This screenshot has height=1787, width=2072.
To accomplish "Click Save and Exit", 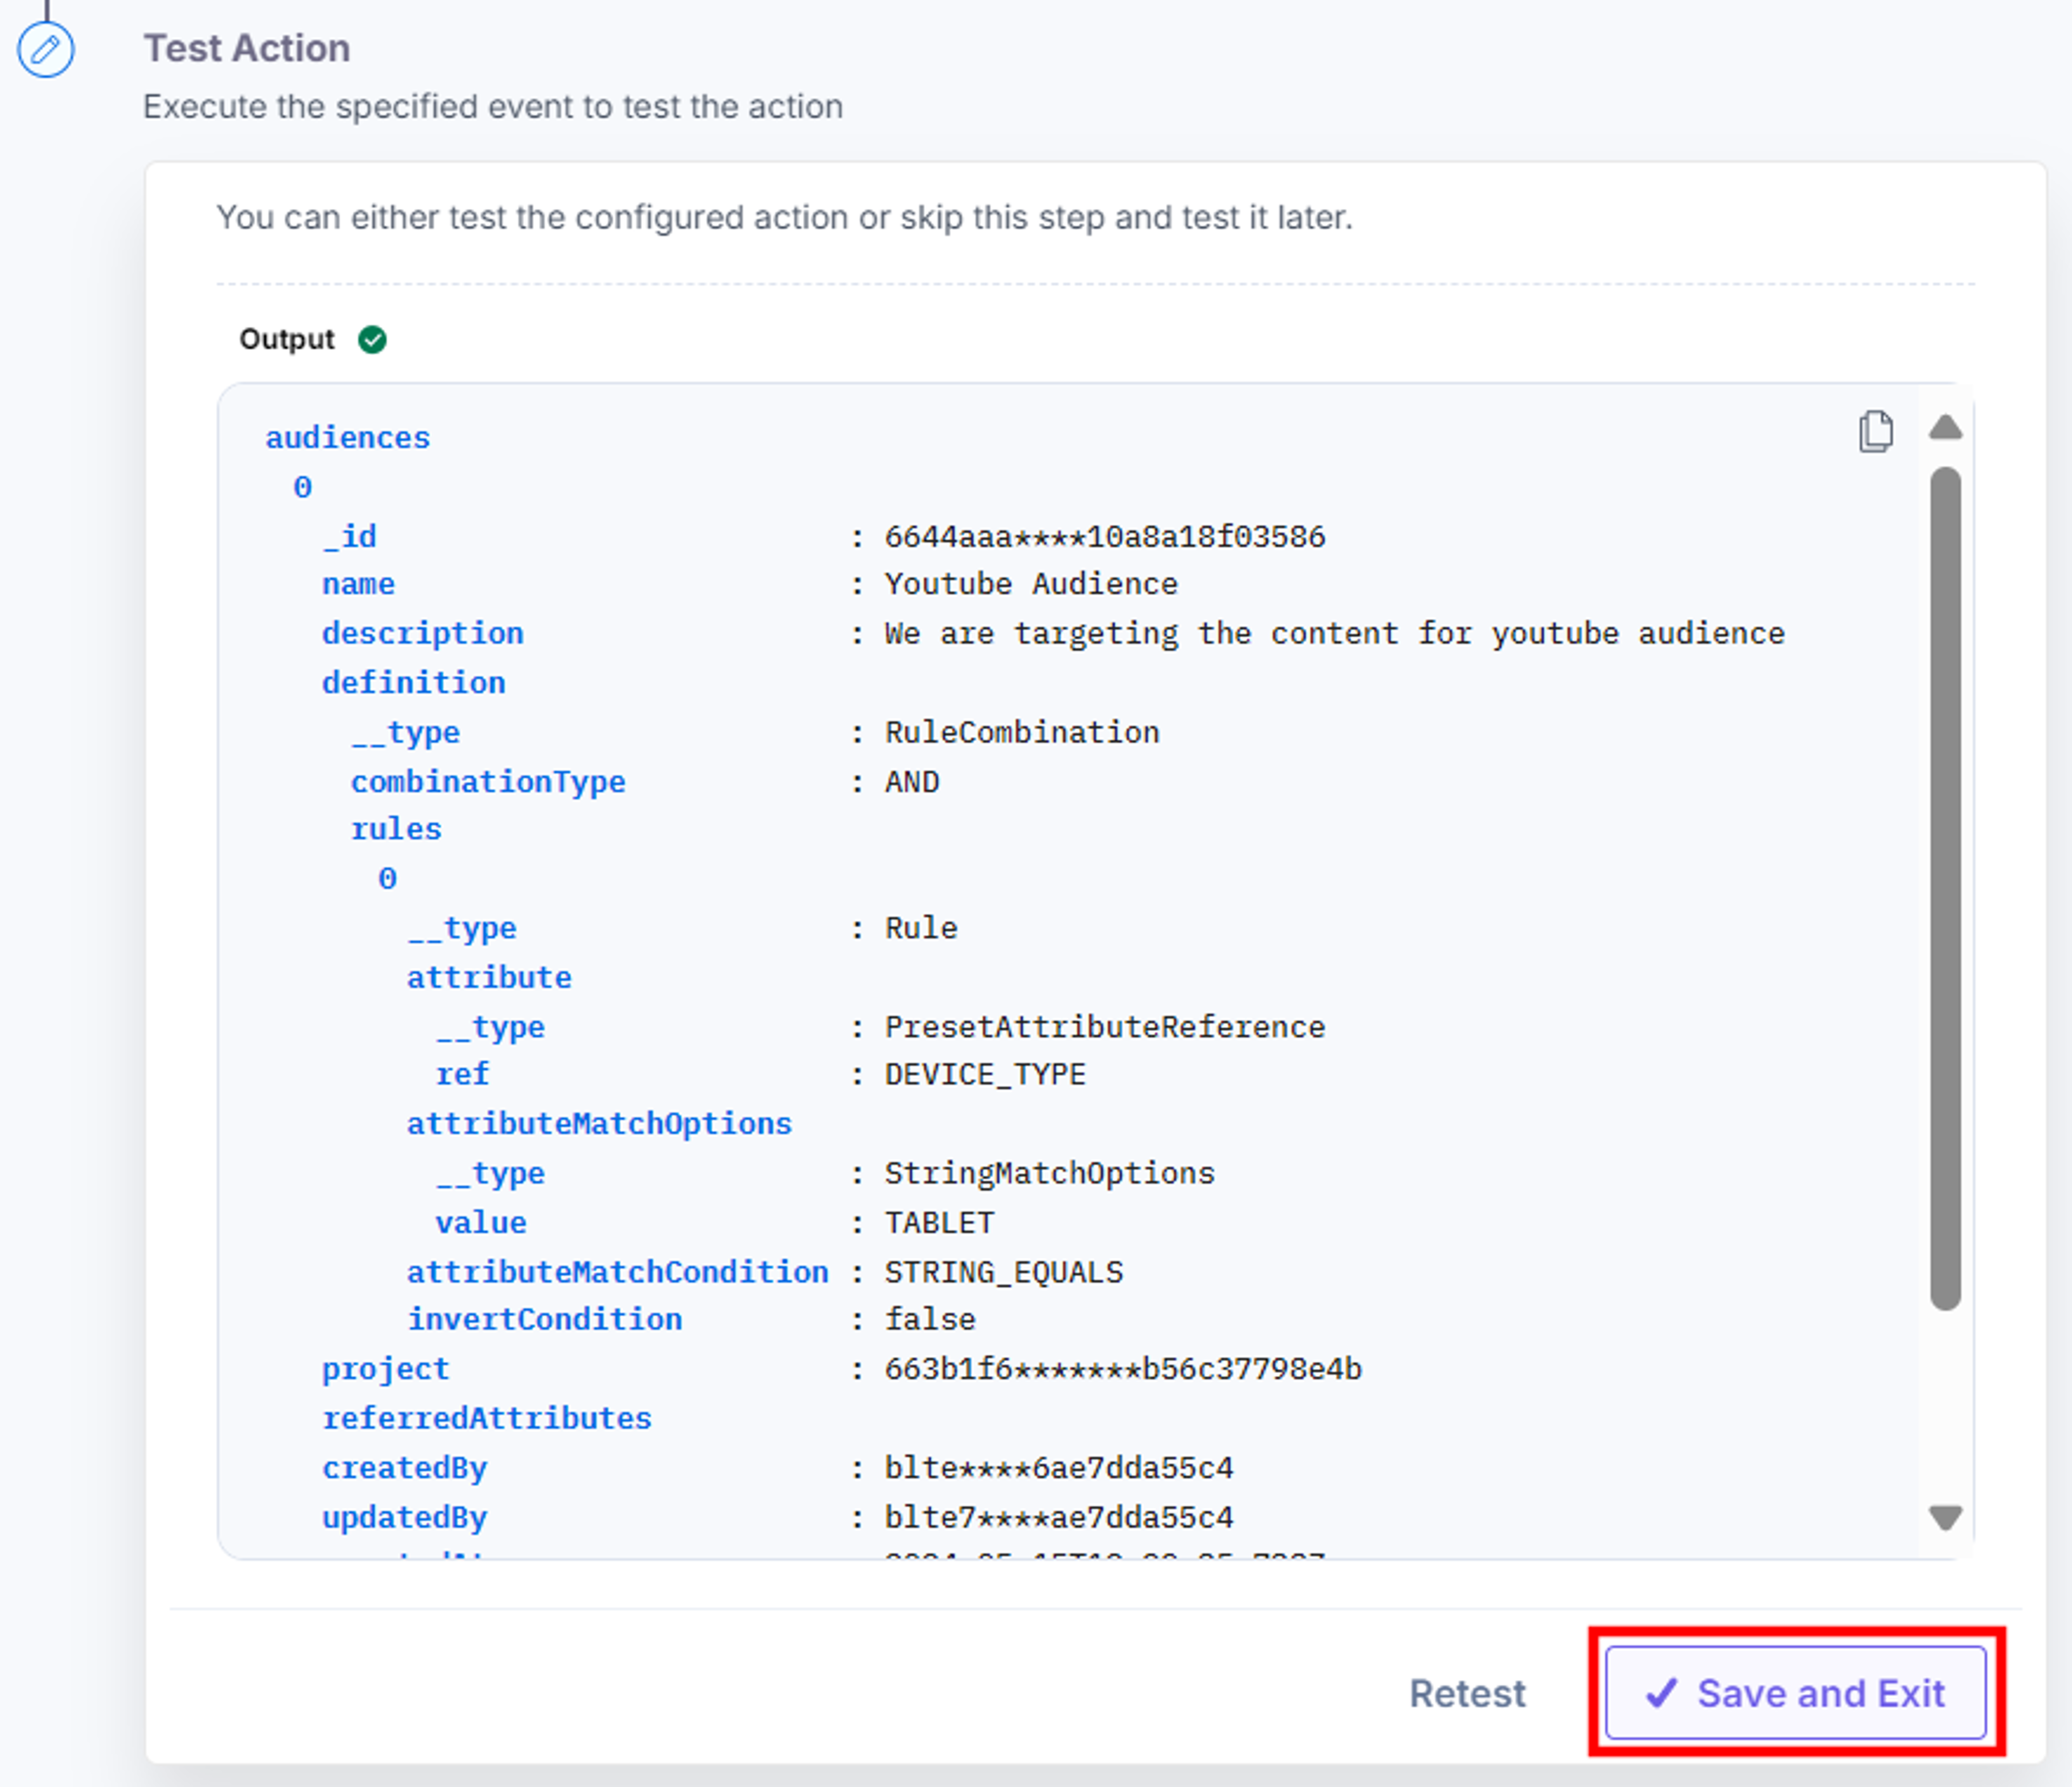I will click(x=1796, y=1693).
